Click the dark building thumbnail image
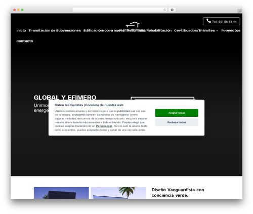 coord(61,193)
